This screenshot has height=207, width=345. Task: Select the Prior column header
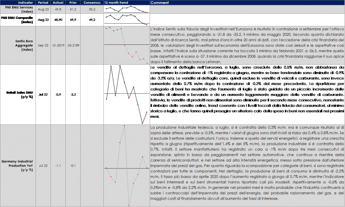[72, 3]
